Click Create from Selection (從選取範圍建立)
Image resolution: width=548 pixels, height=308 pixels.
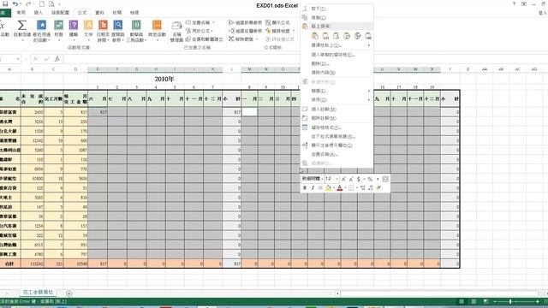(204, 39)
